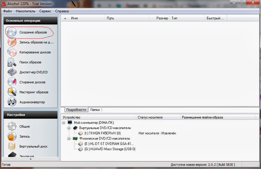Click the Эмуляция black chip icon

12,155
